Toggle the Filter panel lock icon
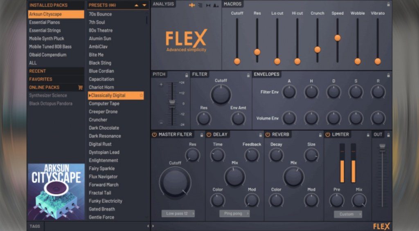Viewport: 419px width, 231px height. [248, 75]
